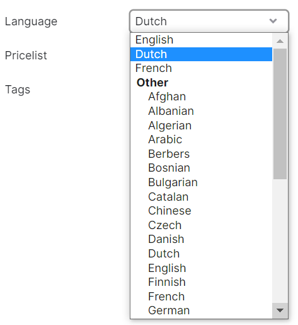Viewport: 298px width, 325px height.
Task: Choose French below the highlighted Dutch
Action: pos(201,68)
